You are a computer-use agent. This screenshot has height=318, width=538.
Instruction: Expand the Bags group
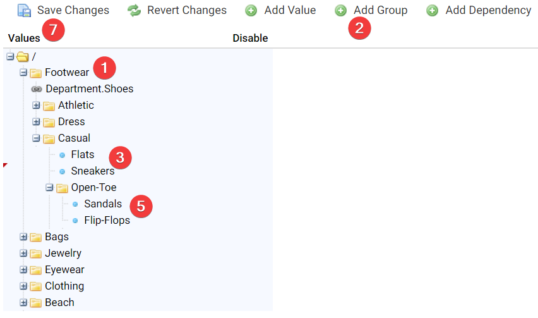23,237
